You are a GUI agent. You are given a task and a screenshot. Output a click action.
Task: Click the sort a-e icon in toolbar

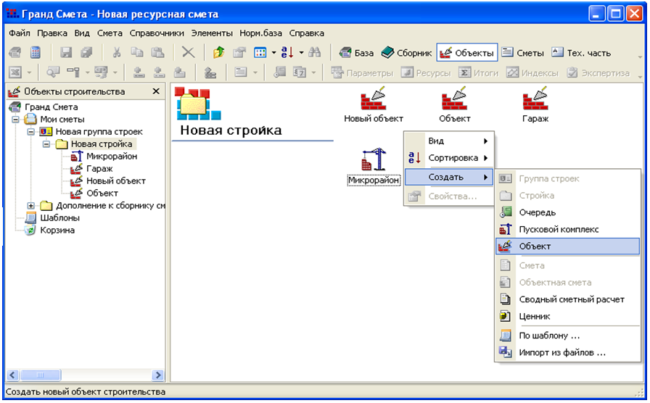click(x=287, y=52)
